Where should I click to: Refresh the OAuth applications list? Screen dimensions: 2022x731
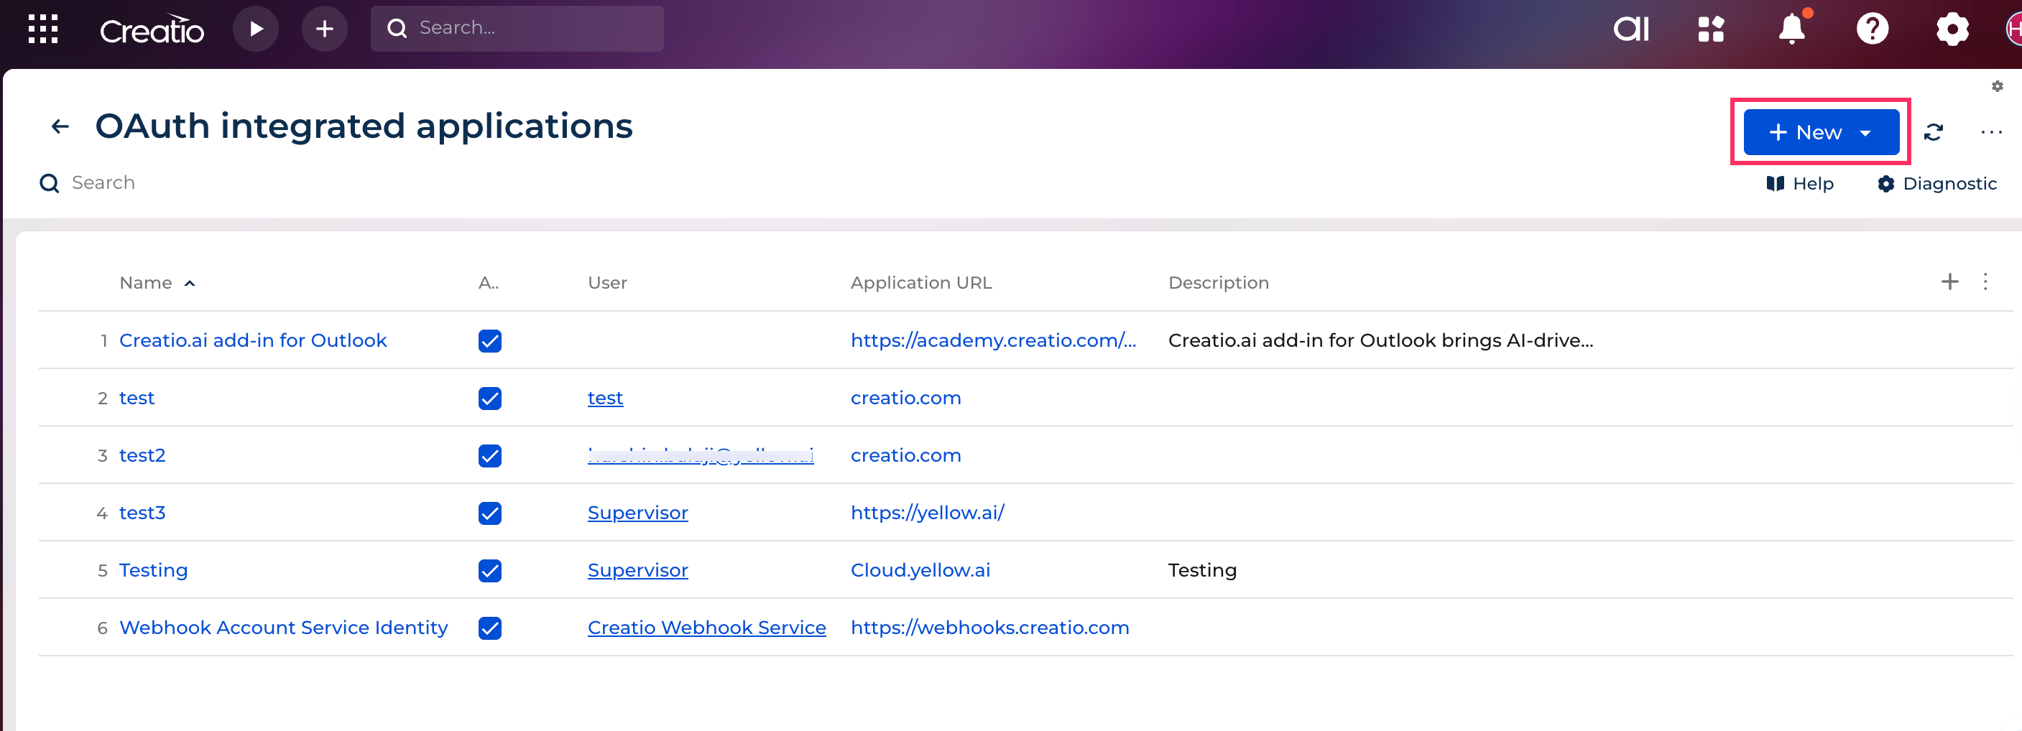[1934, 133]
